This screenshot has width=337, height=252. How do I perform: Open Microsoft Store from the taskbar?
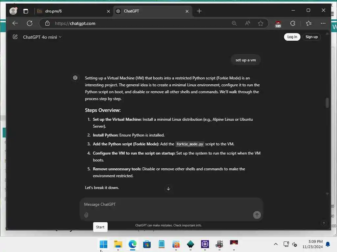click(x=147, y=244)
